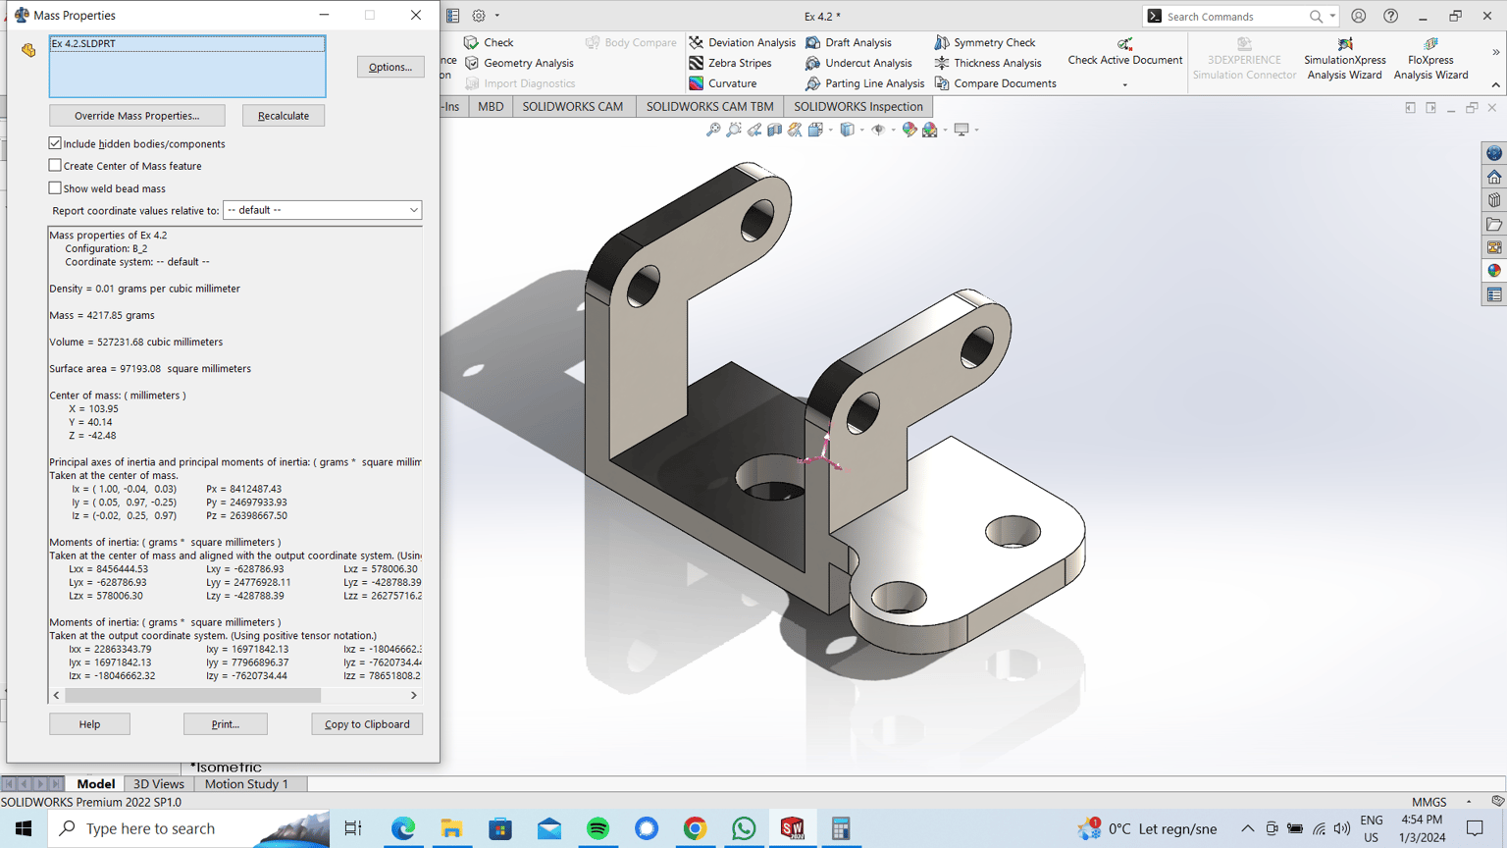Open Search Commands dropdown arrow
The image size is (1507, 848).
(1332, 16)
